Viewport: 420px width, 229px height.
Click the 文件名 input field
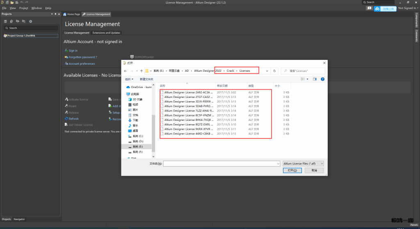coord(221,163)
